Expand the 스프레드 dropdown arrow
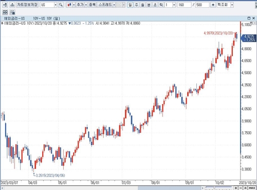 [114, 5]
